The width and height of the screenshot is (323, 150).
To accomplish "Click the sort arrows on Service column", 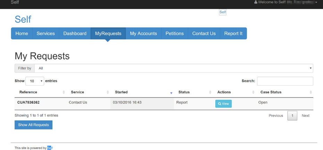I will pyautogui.click(x=108, y=92).
